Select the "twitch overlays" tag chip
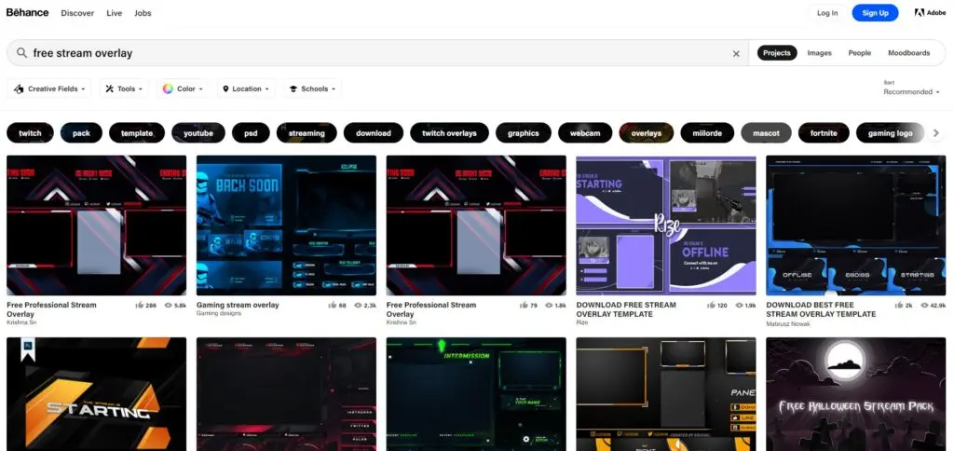 (x=449, y=133)
